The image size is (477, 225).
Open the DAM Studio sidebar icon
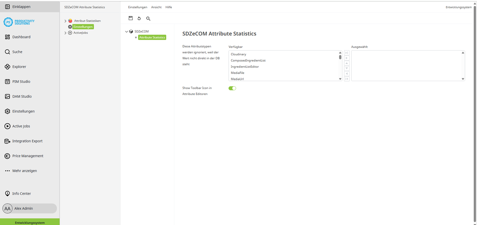[7, 96]
